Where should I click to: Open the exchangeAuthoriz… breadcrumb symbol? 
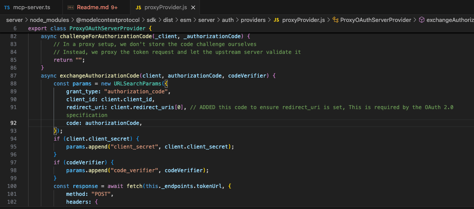tap(450, 20)
